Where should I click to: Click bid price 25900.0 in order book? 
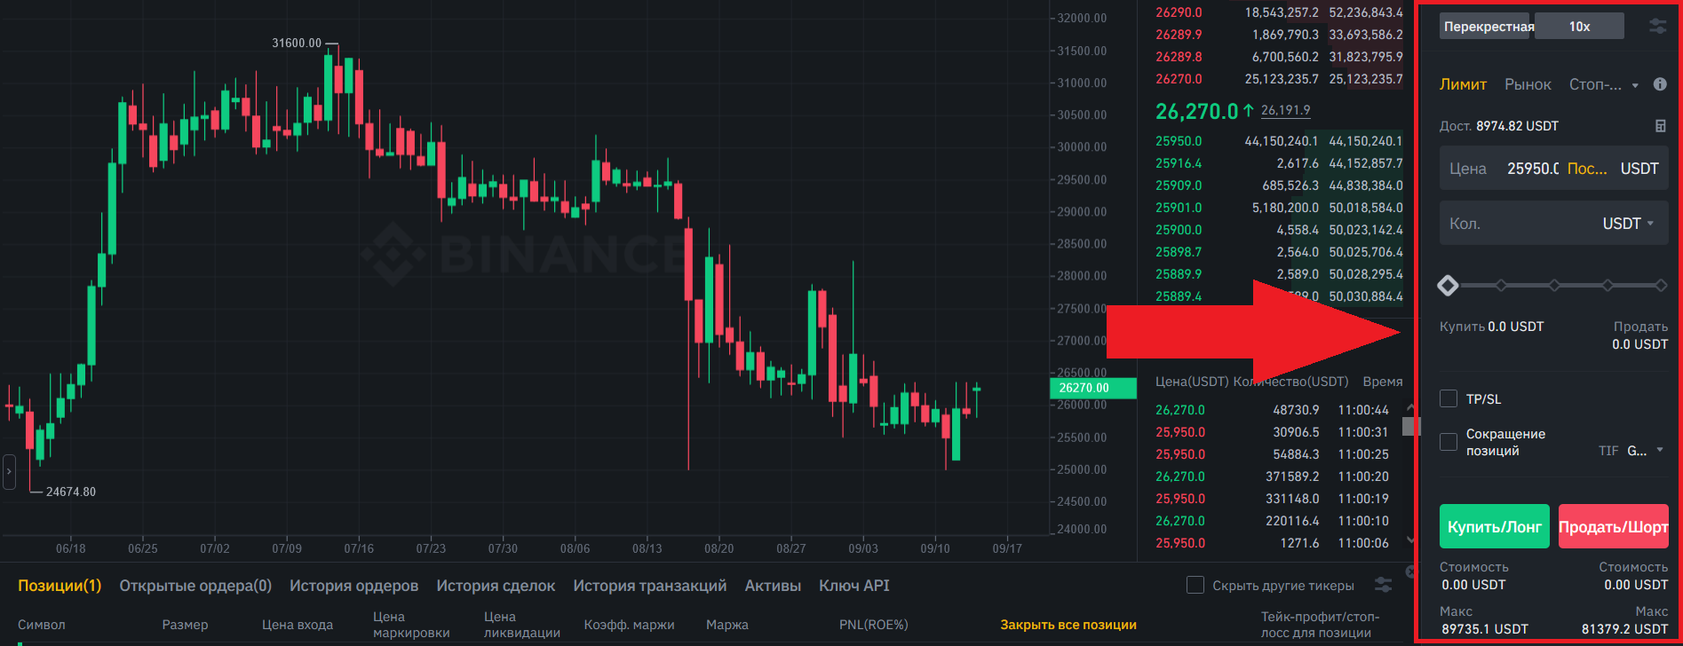[x=1179, y=230]
